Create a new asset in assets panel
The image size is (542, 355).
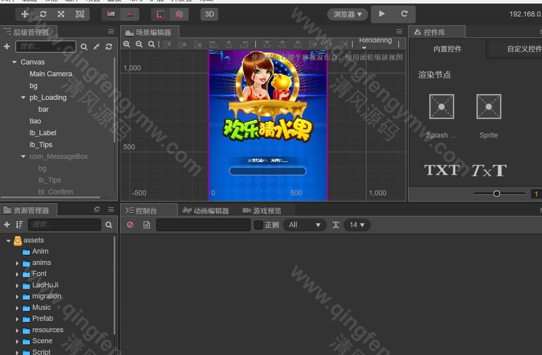7,224
